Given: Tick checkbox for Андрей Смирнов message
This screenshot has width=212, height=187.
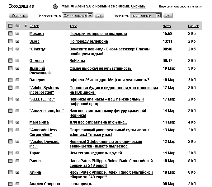Looking at the screenshot, I should (10, 184).
